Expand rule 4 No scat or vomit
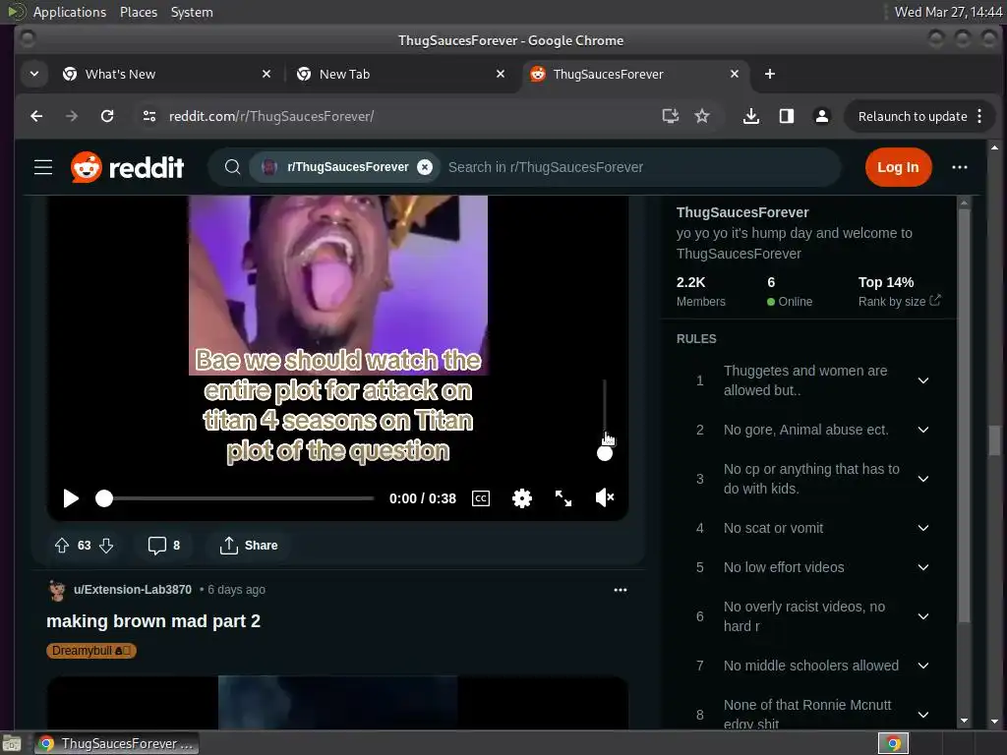Image resolution: width=1007 pixels, height=755 pixels. coord(922,528)
